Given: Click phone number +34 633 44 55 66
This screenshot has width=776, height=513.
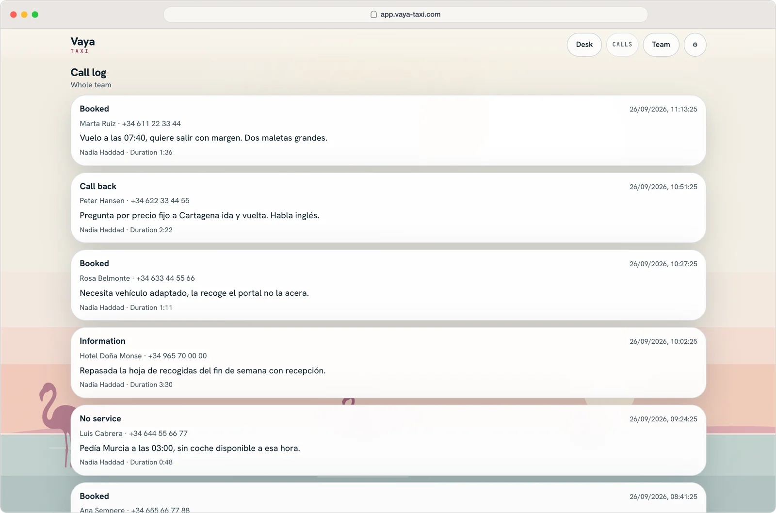Looking at the screenshot, I should pos(165,278).
